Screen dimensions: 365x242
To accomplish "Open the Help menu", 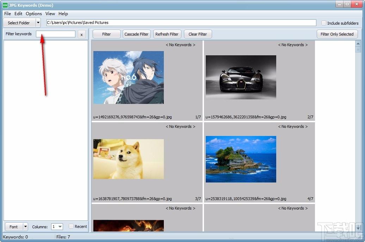I will [x=63, y=14].
